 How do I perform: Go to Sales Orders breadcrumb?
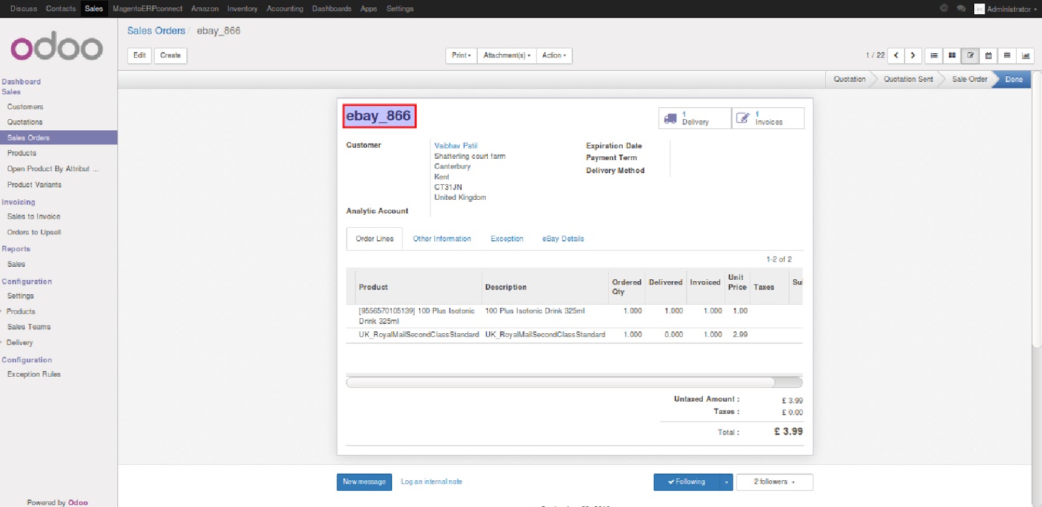point(156,31)
